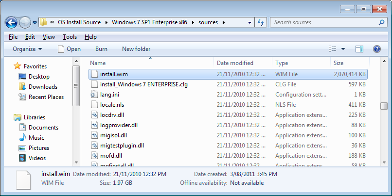Minimize the Explorer window
Screen dimensions: 392x196
click(347, 10)
